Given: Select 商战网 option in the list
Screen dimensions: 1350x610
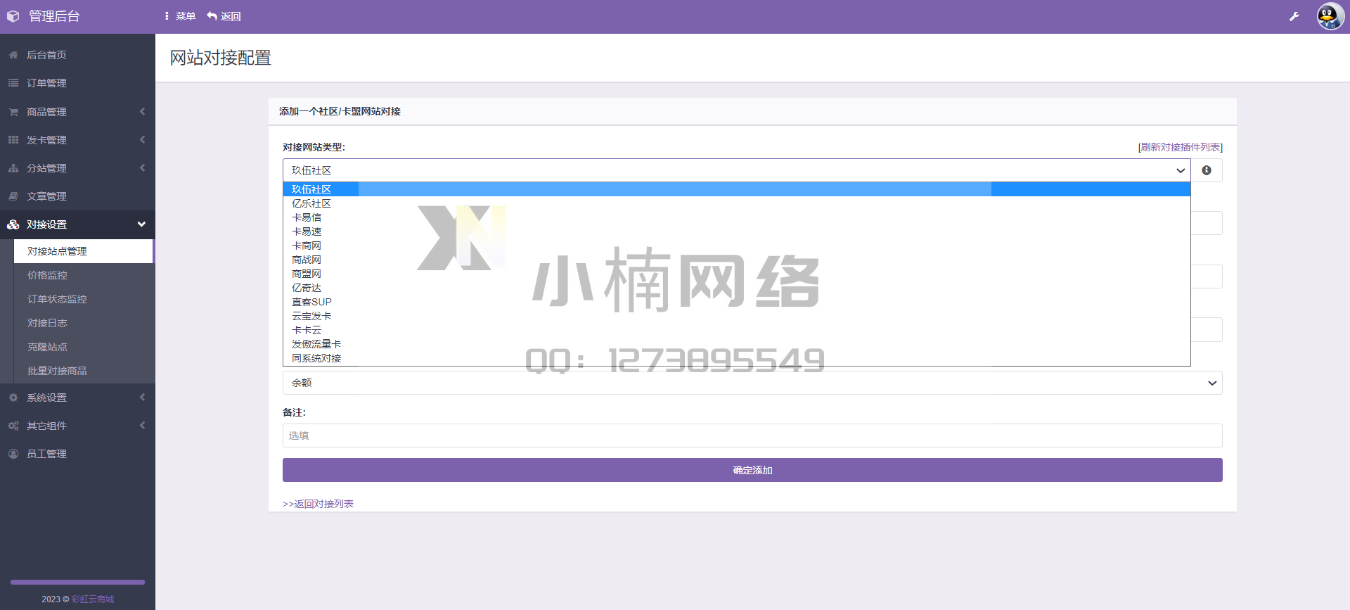Looking at the screenshot, I should click(x=736, y=260).
